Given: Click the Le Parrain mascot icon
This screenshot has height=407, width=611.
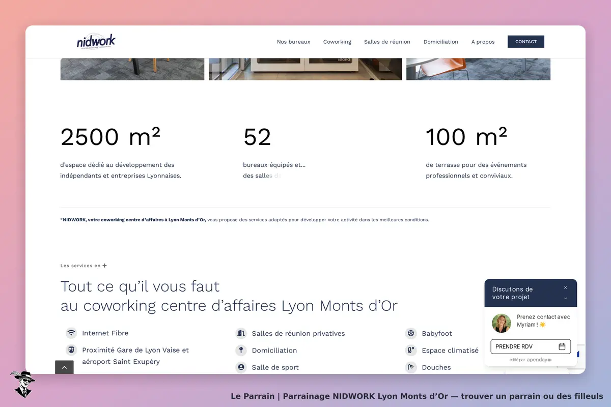Looking at the screenshot, I should pyautogui.click(x=22, y=384).
